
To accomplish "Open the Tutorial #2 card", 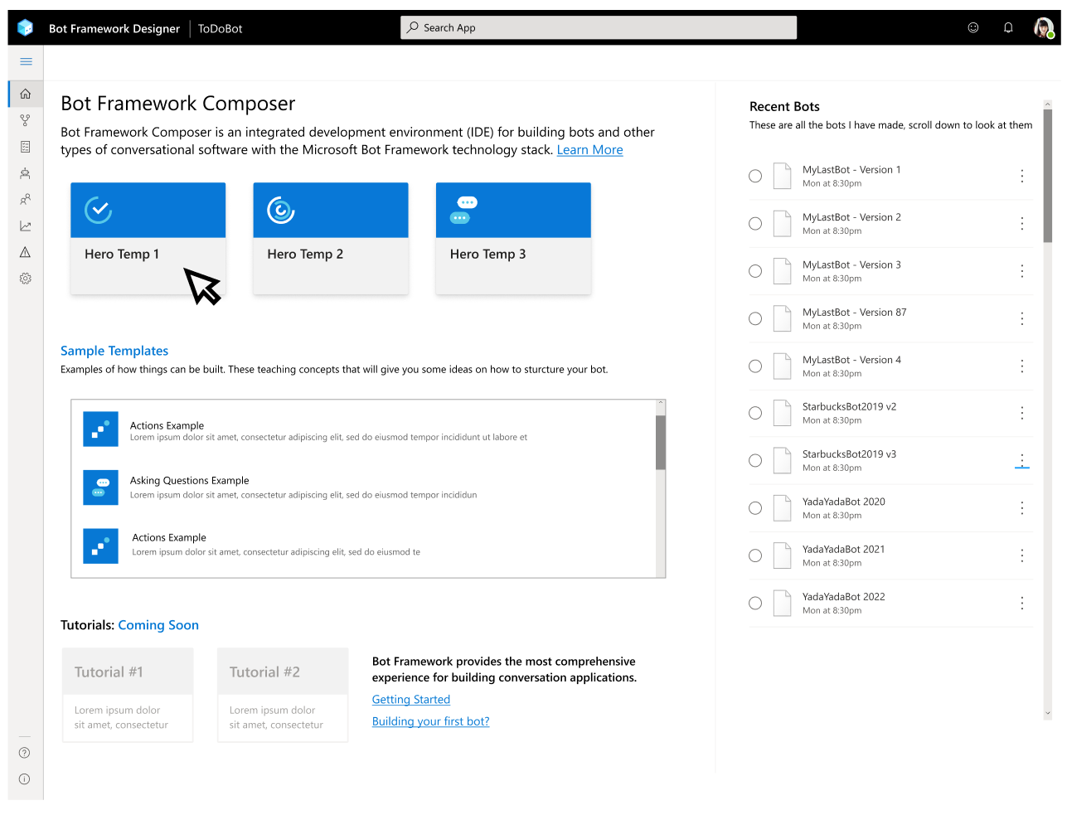I will point(283,695).
